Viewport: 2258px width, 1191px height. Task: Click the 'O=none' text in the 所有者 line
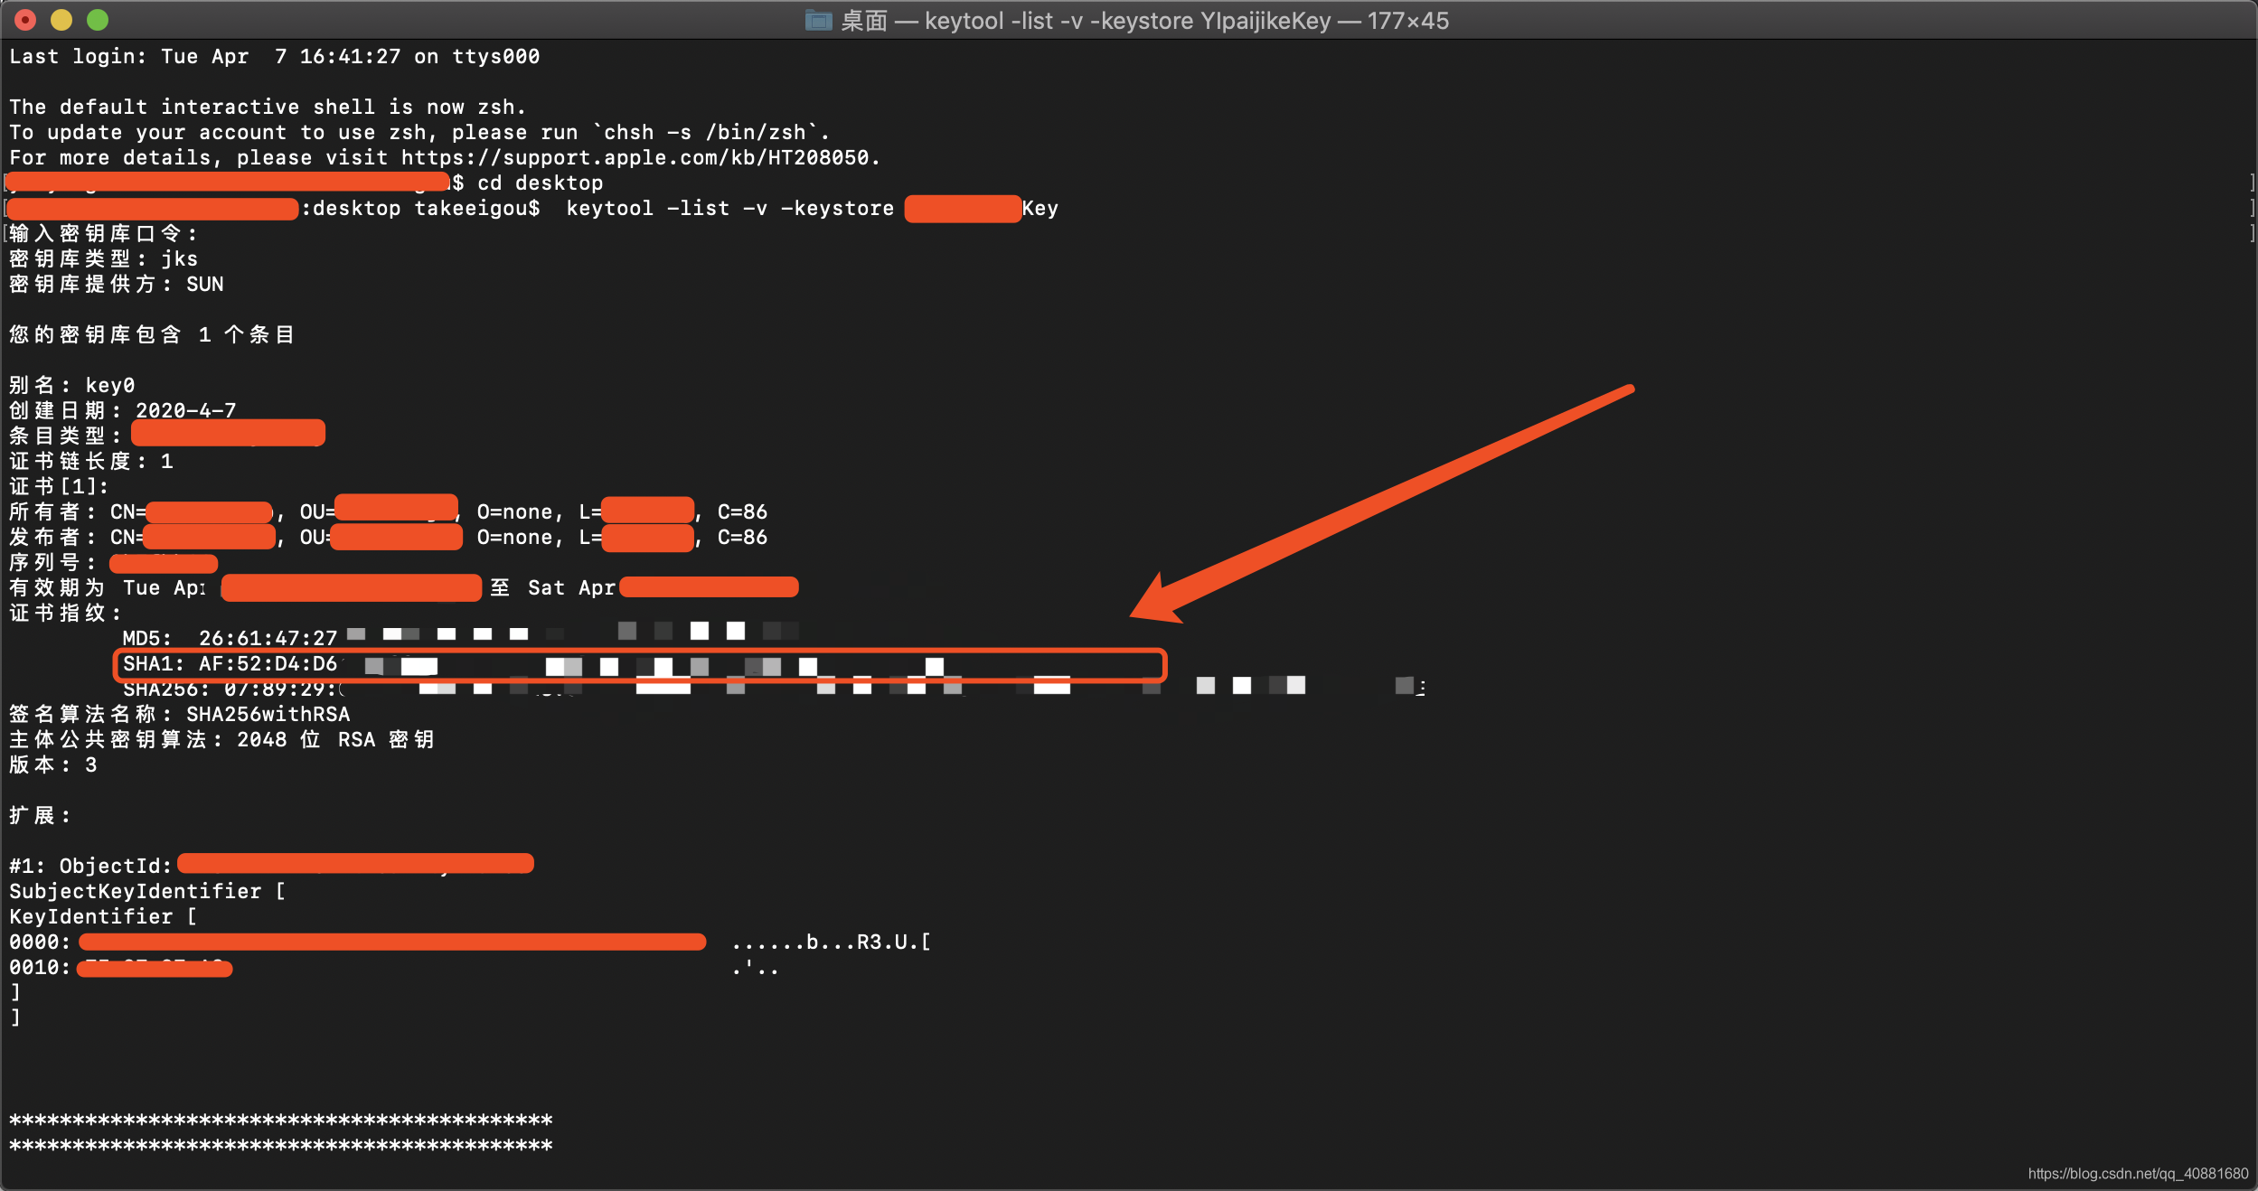[514, 511]
